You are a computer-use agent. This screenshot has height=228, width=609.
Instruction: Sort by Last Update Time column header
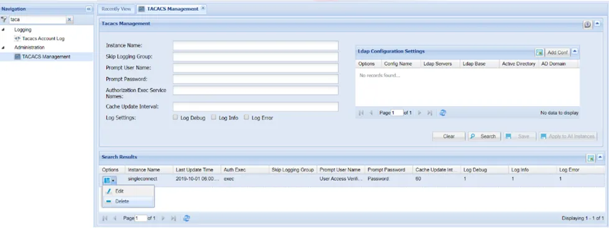point(196,170)
